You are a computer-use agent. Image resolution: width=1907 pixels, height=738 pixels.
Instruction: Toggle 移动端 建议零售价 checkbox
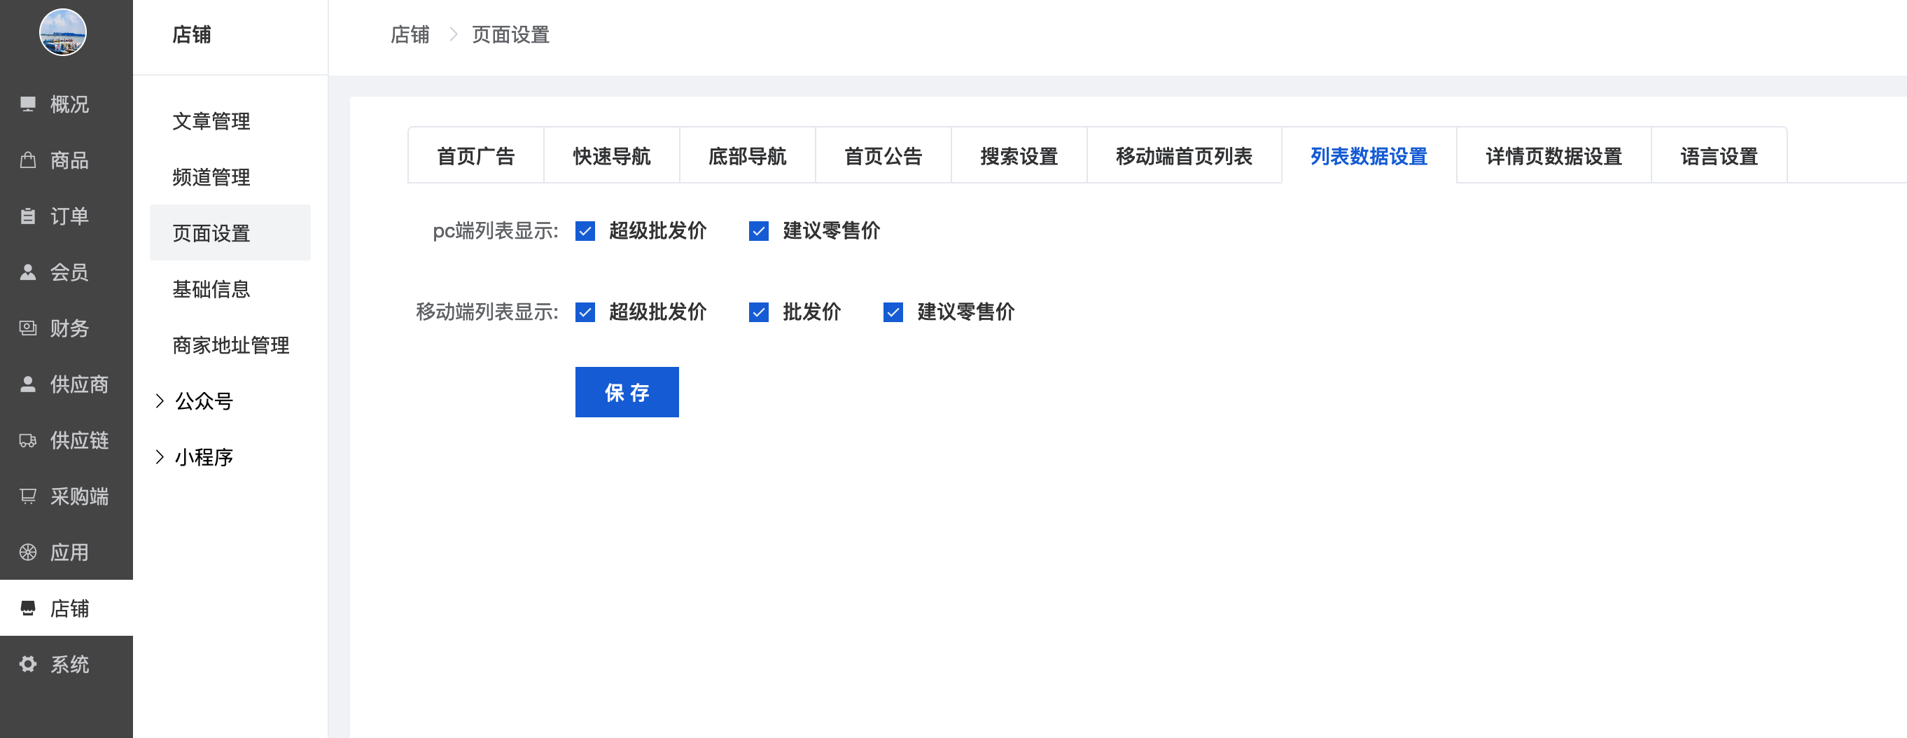(x=893, y=312)
